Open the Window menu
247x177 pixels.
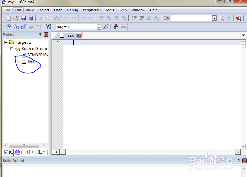tap(138, 10)
